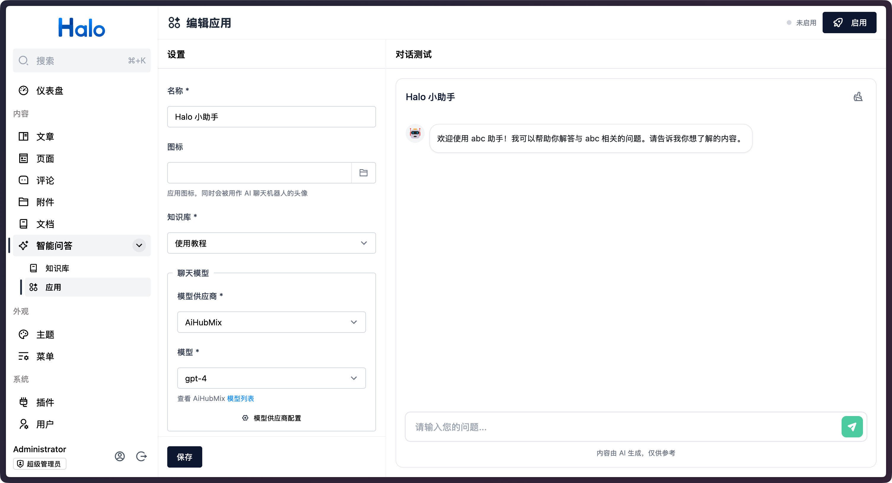The width and height of the screenshot is (892, 483).
Task: Click the 文章 posts icon
Action: tap(23, 136)
